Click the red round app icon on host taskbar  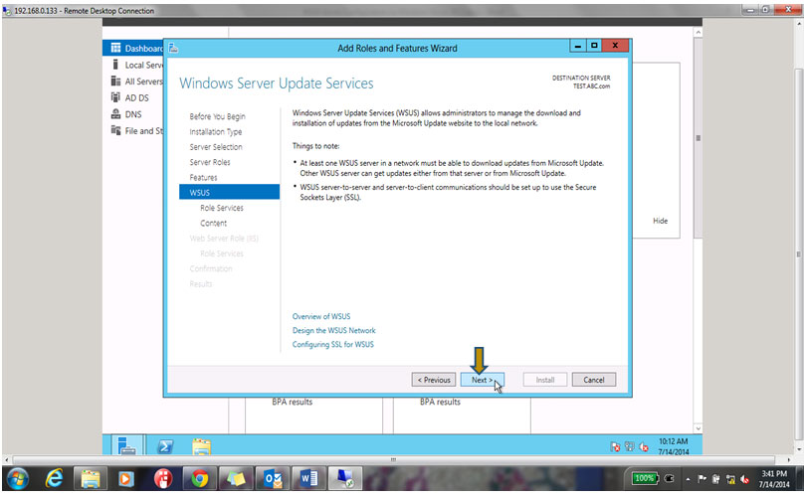(163, 479)
